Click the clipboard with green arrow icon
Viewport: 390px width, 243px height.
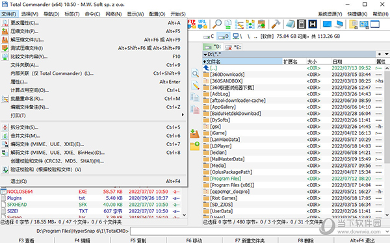tap(261, 24)
